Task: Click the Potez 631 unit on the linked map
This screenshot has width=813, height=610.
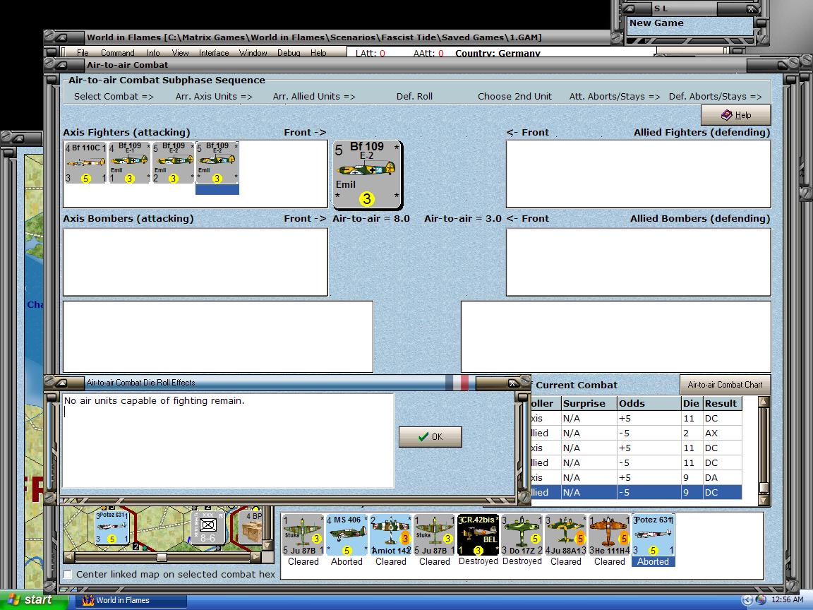Action: pyautogui.click(x=112, y=527)
